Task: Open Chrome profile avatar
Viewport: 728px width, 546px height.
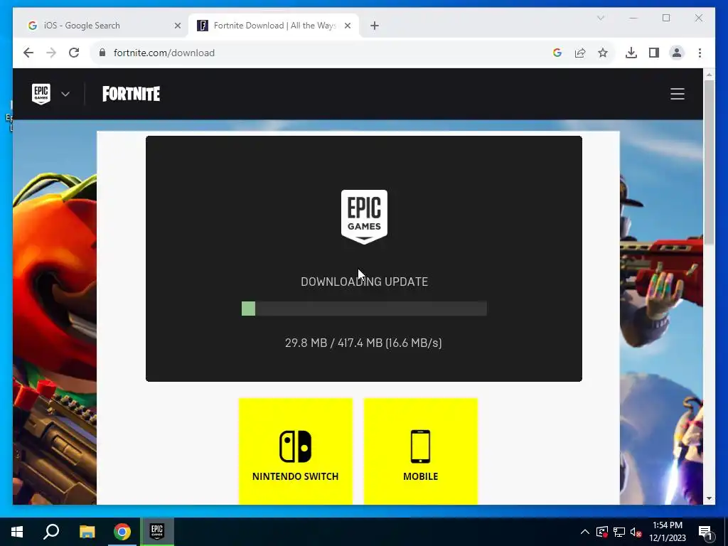Action: point(677,53)
